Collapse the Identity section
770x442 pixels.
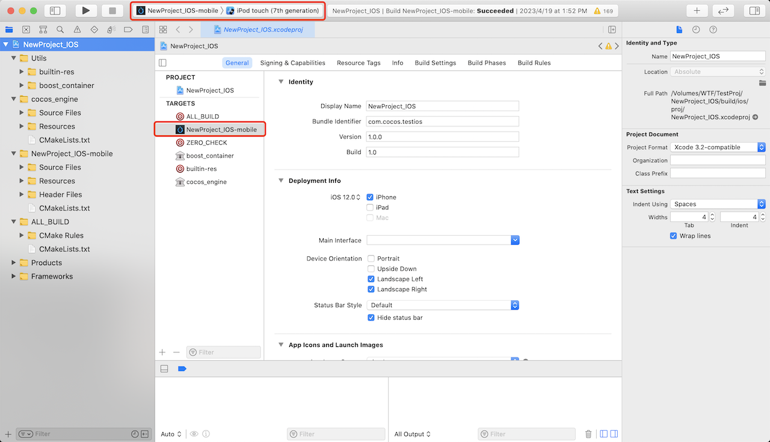[281, 82]
